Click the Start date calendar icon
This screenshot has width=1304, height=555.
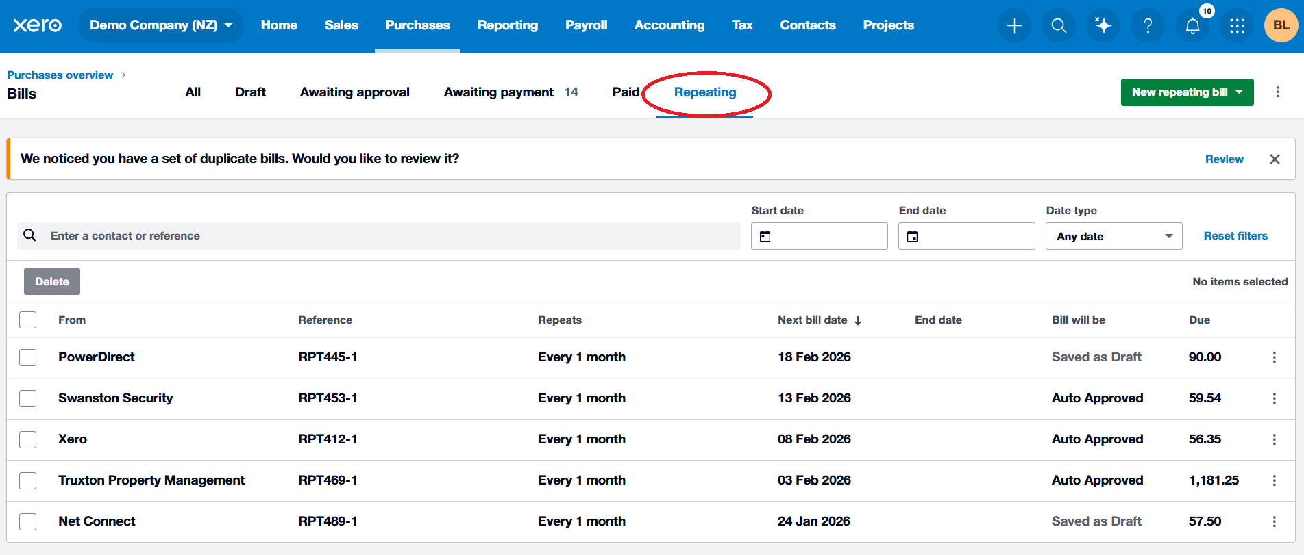click(x=765, y=236)
